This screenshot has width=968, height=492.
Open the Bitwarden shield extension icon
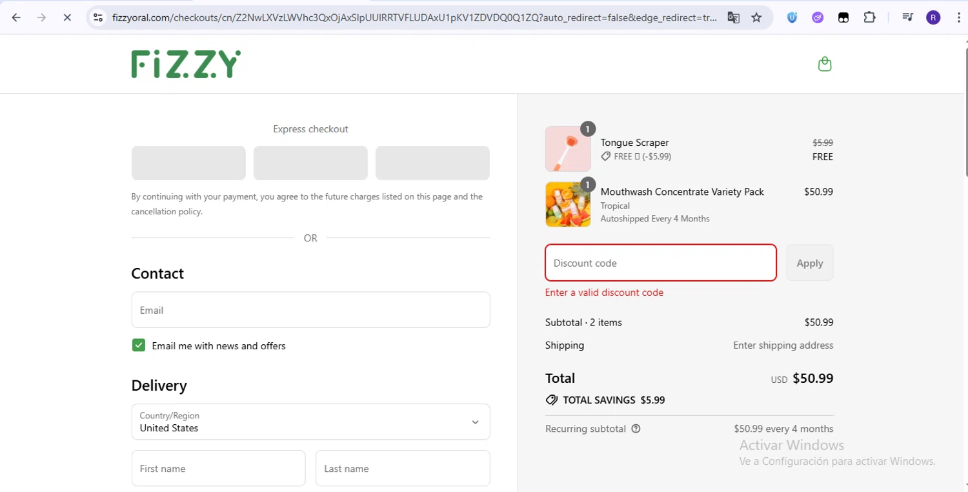pyautogui.click(x=792, y=17)
